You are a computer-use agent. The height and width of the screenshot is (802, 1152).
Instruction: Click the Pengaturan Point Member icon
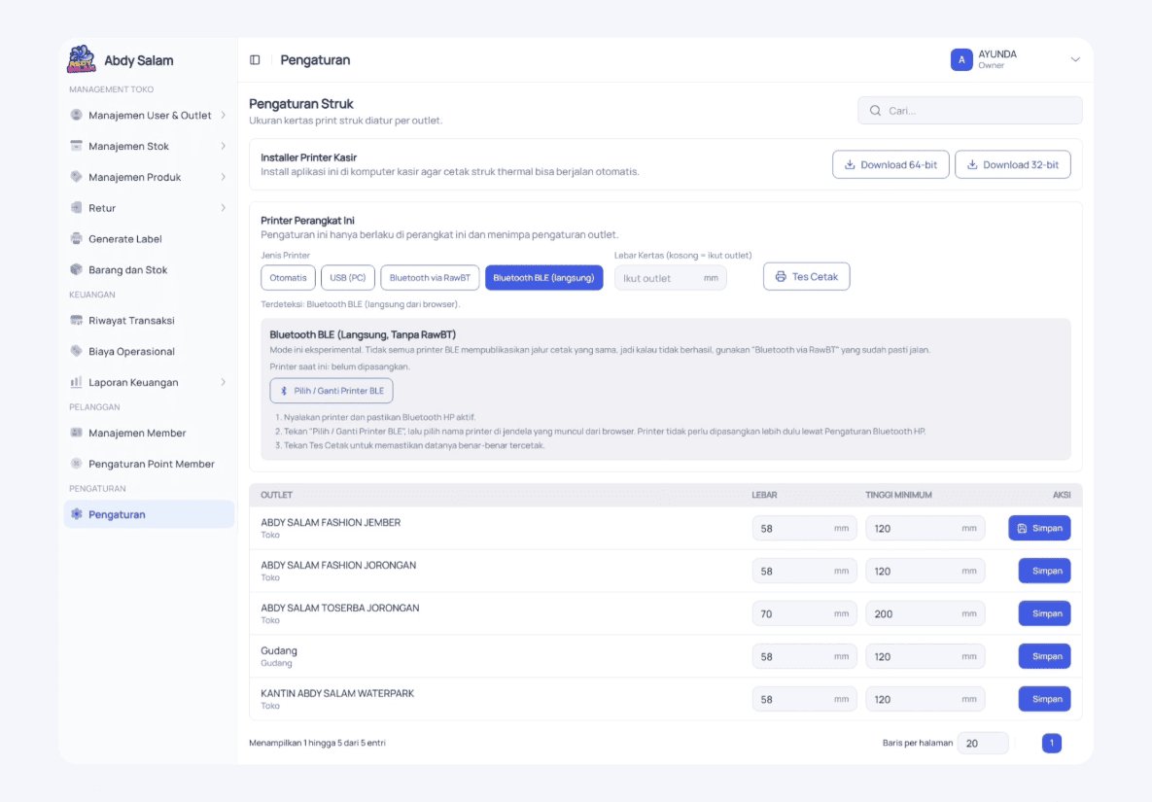point(77,464)
